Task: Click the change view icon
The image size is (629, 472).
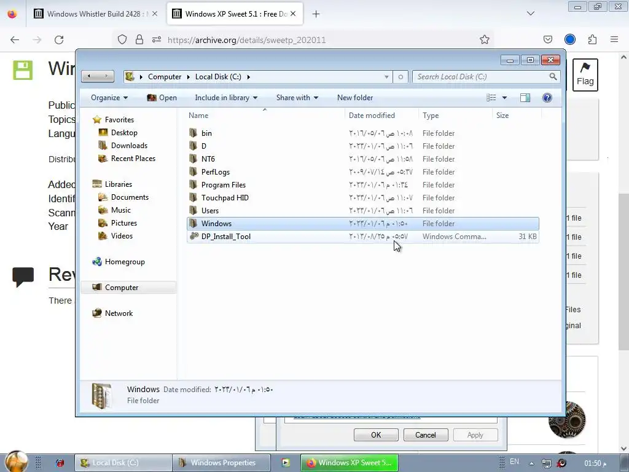Action: [x=491, y=98]
